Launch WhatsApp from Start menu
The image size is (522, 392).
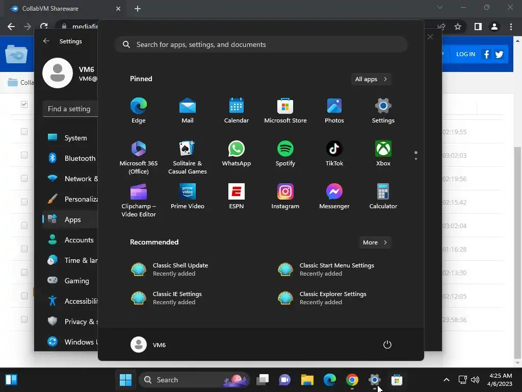(237, 154)
